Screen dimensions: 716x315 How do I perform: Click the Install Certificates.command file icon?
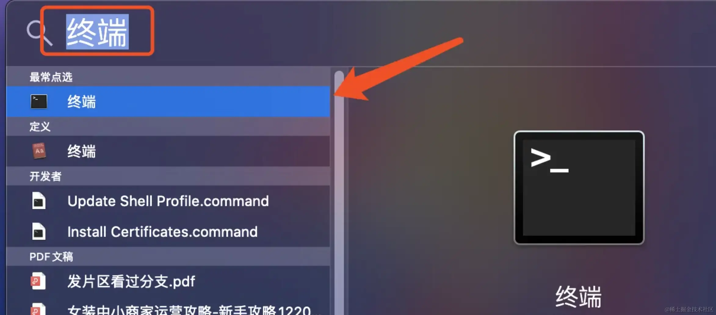click(39, 231)
